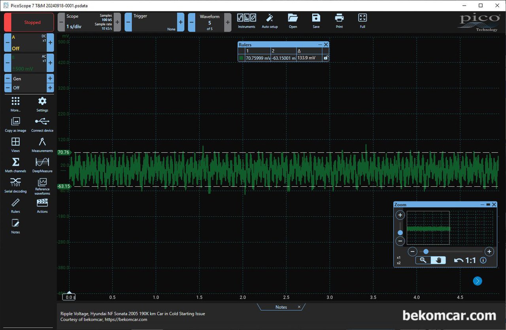Increase channel B range with plus
The image size is (506, 330).
pyautogui.click(x=50, y=63)
